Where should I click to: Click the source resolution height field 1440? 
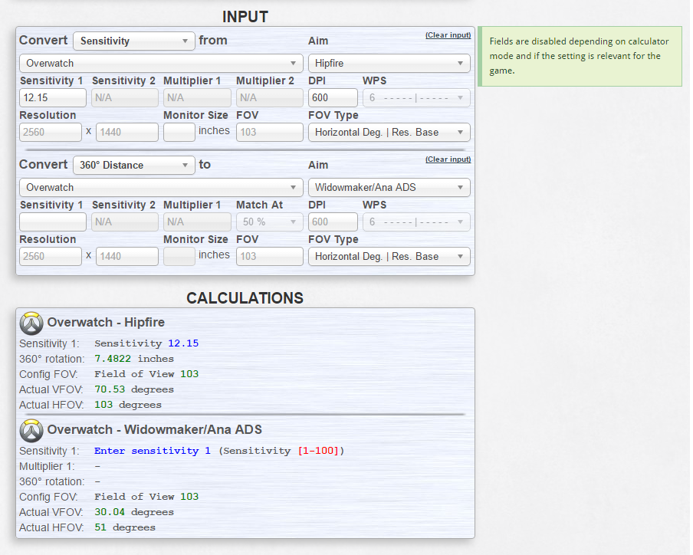click(x=126, y=132)
